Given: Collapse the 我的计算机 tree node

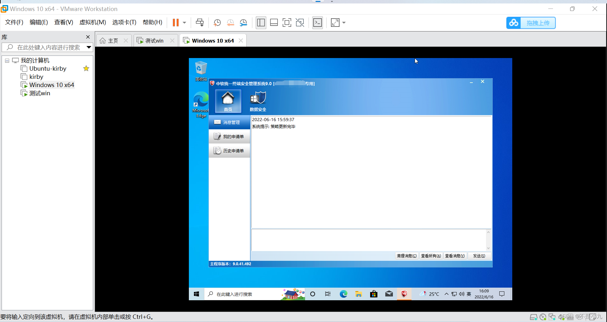Looking at the screenshot, I should 7,61.
